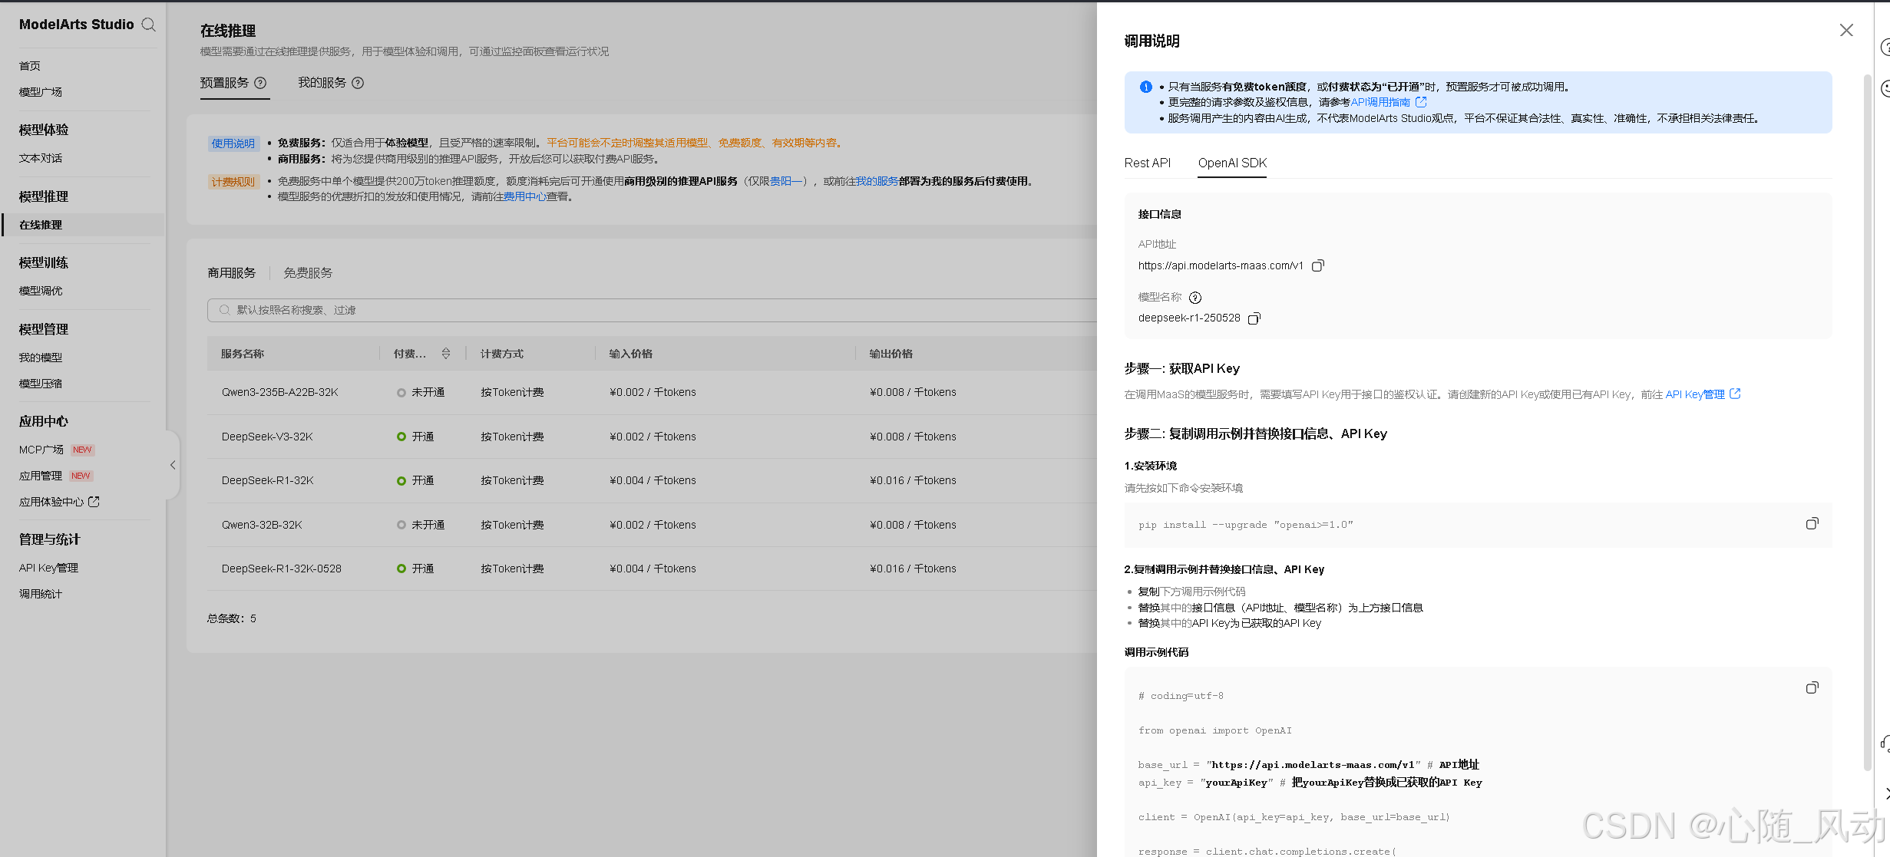Click the search icon beside ModelArts Studio

(x=149, y=25)
